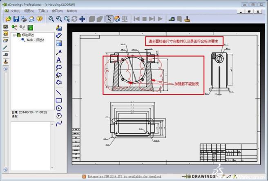Click the Home view icon

[117, 19]
